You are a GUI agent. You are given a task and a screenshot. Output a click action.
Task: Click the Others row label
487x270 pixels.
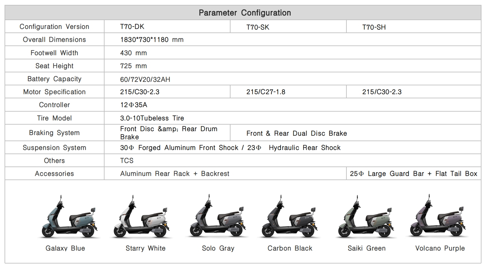55,161
